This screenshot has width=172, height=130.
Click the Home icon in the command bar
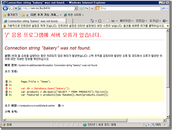pos(92,21)
